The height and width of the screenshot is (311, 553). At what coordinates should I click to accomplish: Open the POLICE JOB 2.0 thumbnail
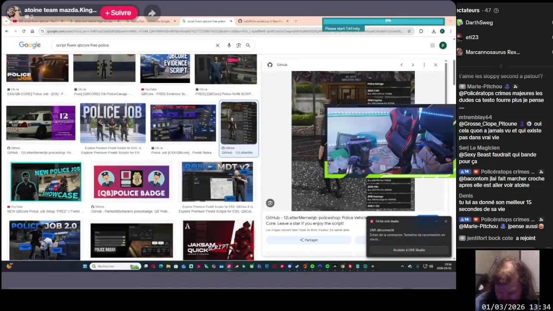point(44,240)
